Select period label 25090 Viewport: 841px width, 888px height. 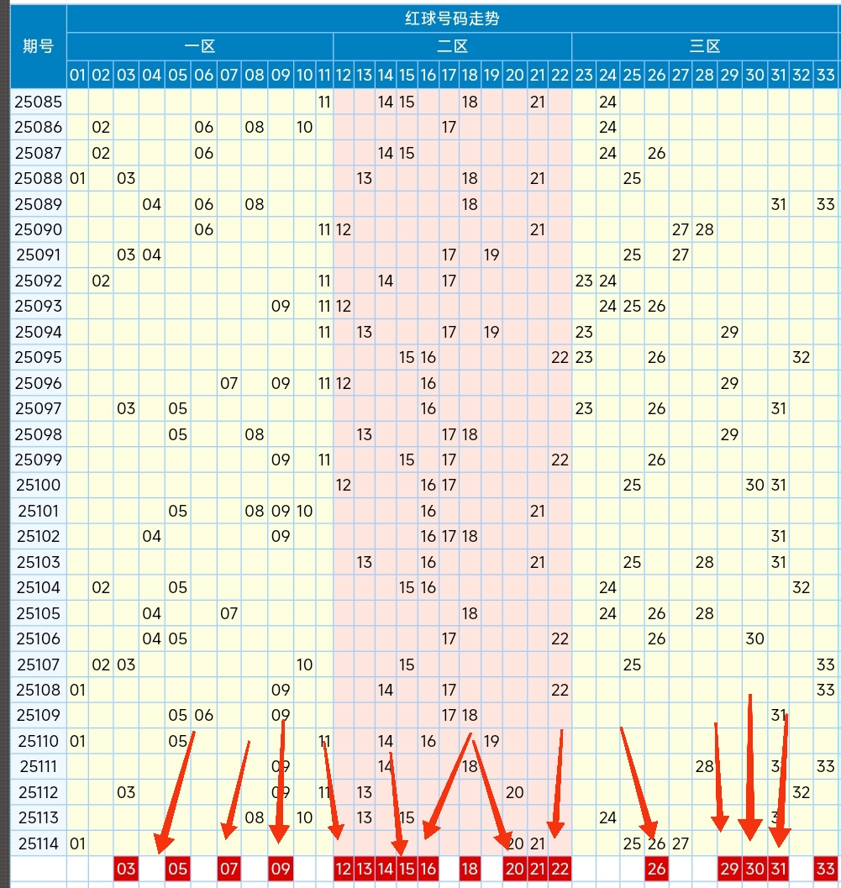[38, 229]
